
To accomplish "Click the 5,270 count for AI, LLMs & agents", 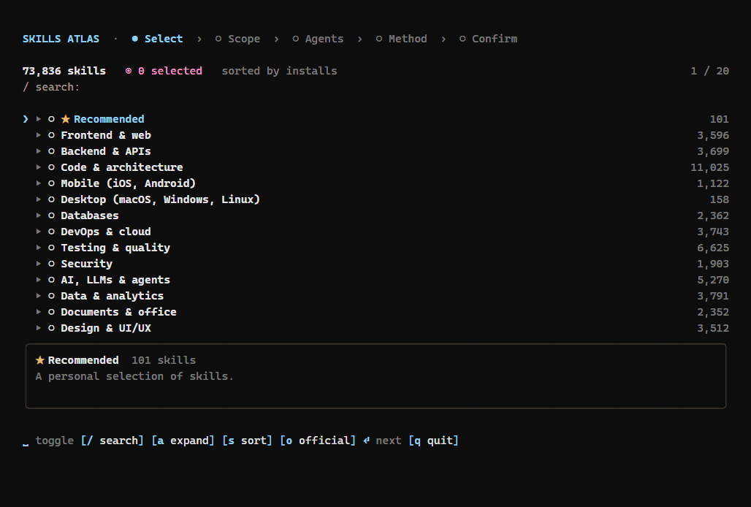I will tap(713, 280).
